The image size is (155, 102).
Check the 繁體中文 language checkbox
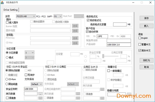(140, 44)
